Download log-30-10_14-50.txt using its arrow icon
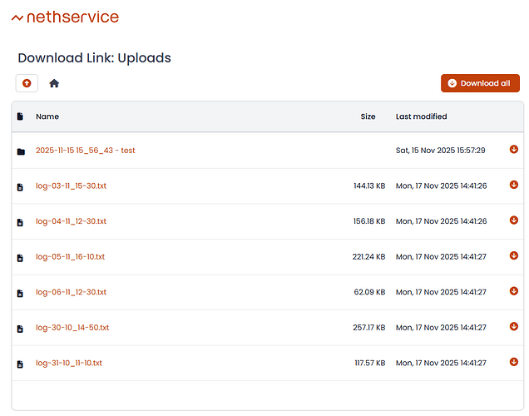 [x=513, y=327]
